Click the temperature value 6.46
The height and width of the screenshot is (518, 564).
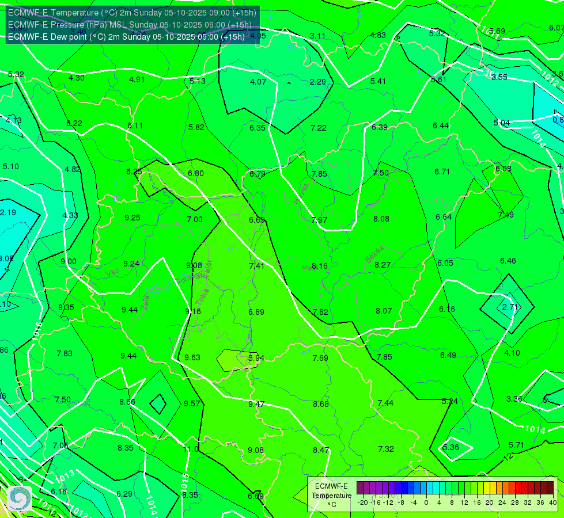pos(508,261)
